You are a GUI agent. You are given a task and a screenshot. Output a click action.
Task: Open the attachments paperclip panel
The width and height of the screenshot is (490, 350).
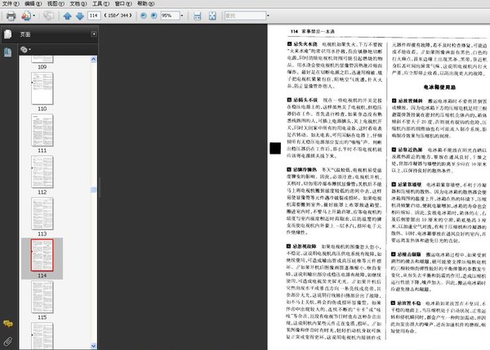(7, 340)
